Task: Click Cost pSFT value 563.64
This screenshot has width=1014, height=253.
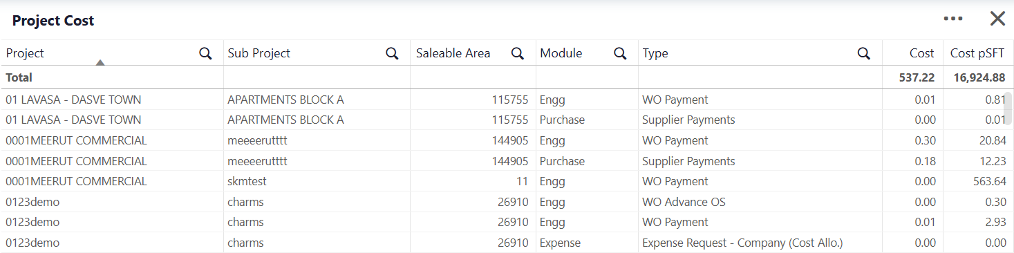Action: point(988,181)
